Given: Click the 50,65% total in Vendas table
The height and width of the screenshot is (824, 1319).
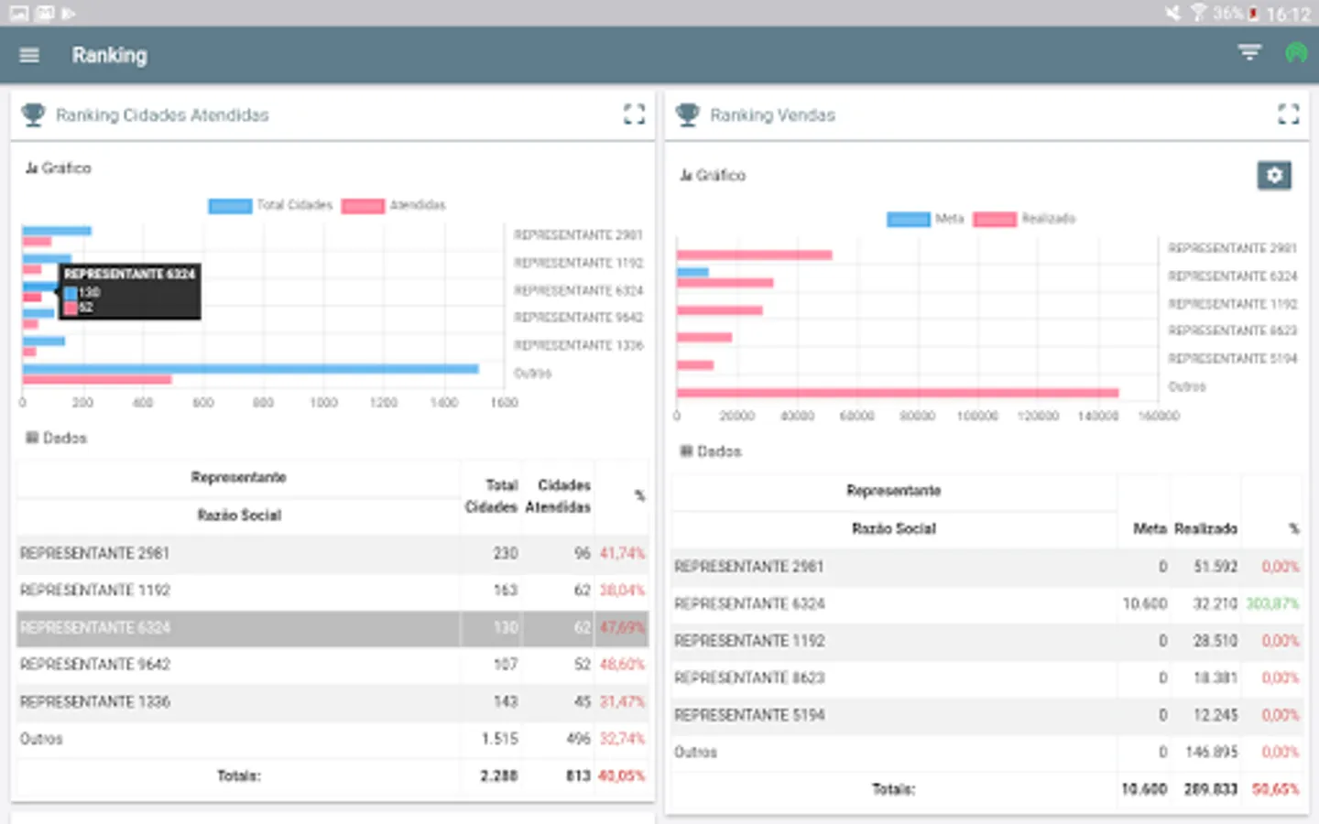Looking at the screenshot, I should (x=1275, y=789).
